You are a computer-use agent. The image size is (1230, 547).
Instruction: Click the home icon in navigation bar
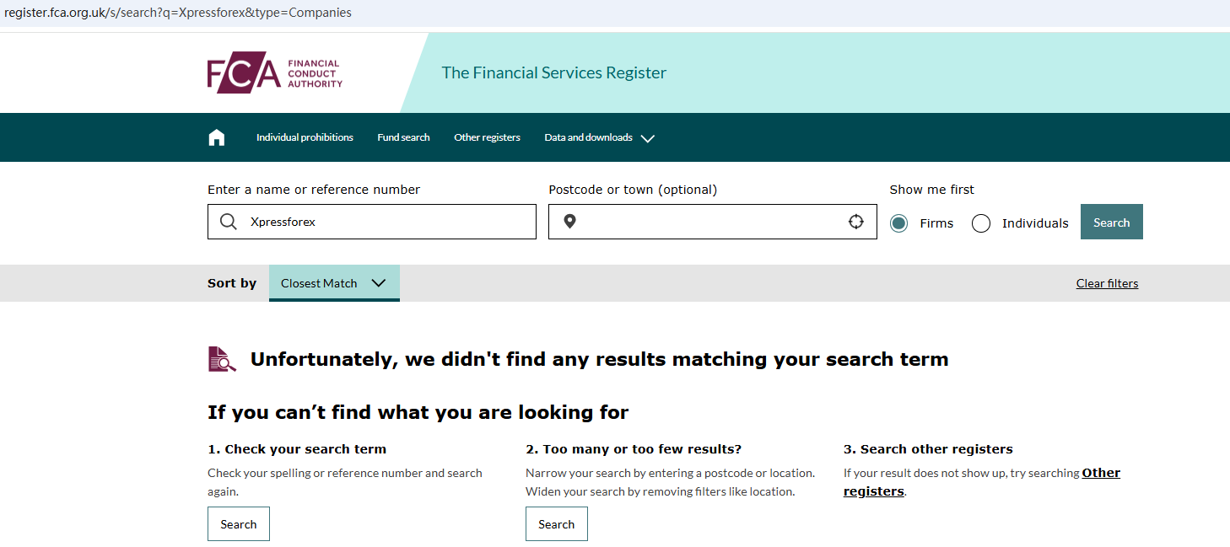pos(217,137)
